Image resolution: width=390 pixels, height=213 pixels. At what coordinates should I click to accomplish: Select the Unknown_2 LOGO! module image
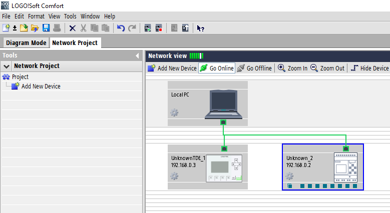pyautogui.click(x=346, y=167)
